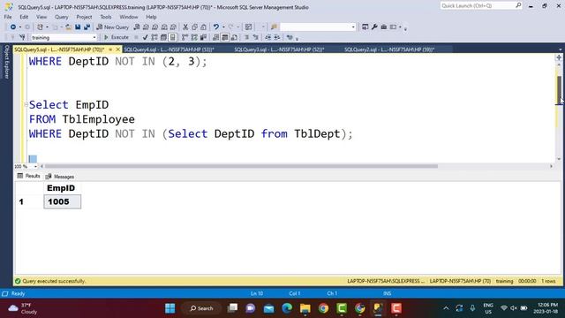
Task: Click the Comment Out Selected Lines icon
Action: coord(247,37)
